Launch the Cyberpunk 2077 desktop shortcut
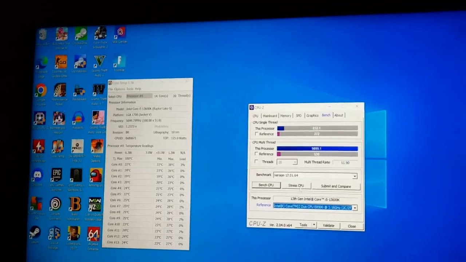Screen dimensions: 466x262 click(x=74, y=237)
